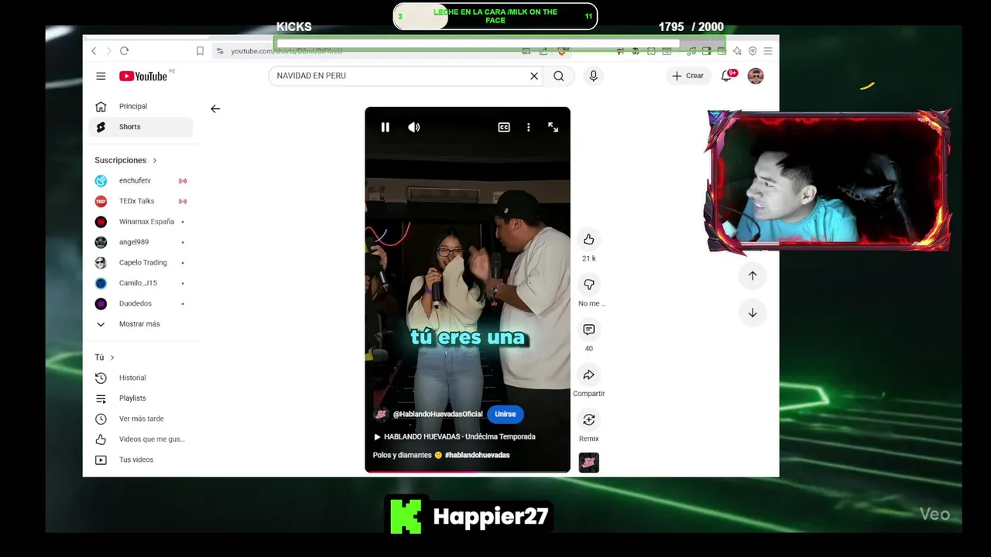This screenshot has width=991, height=557.
Task: Open the angel989 channel
Action: [x=141, y=242]
